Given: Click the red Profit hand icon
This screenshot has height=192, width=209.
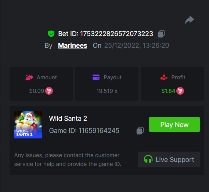Looking at the screenshot, I should (x=164, y=77).
